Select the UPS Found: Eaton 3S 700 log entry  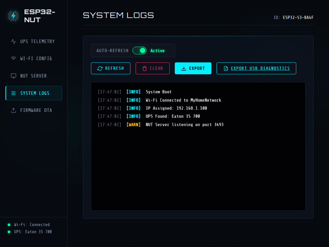pyautogui.click(x=198, y=116)
